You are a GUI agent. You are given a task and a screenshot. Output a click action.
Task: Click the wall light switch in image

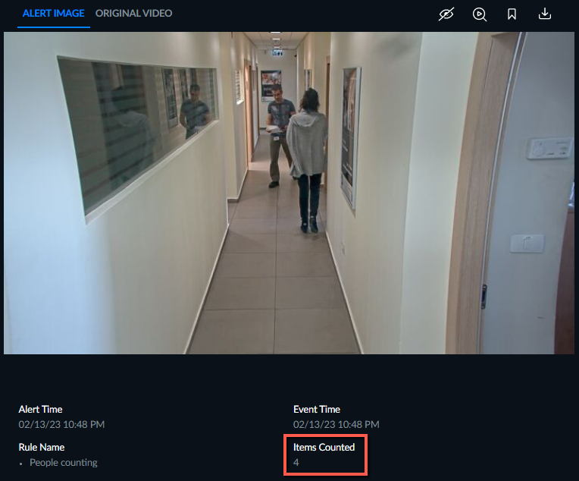click(527, 244)
